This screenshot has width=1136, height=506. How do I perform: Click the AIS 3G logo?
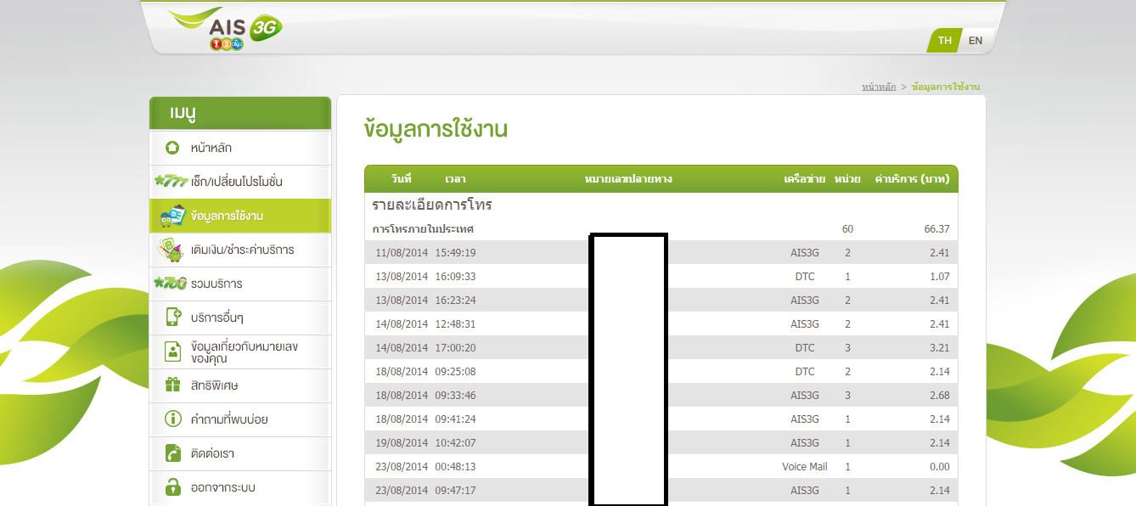click(224, 29)
